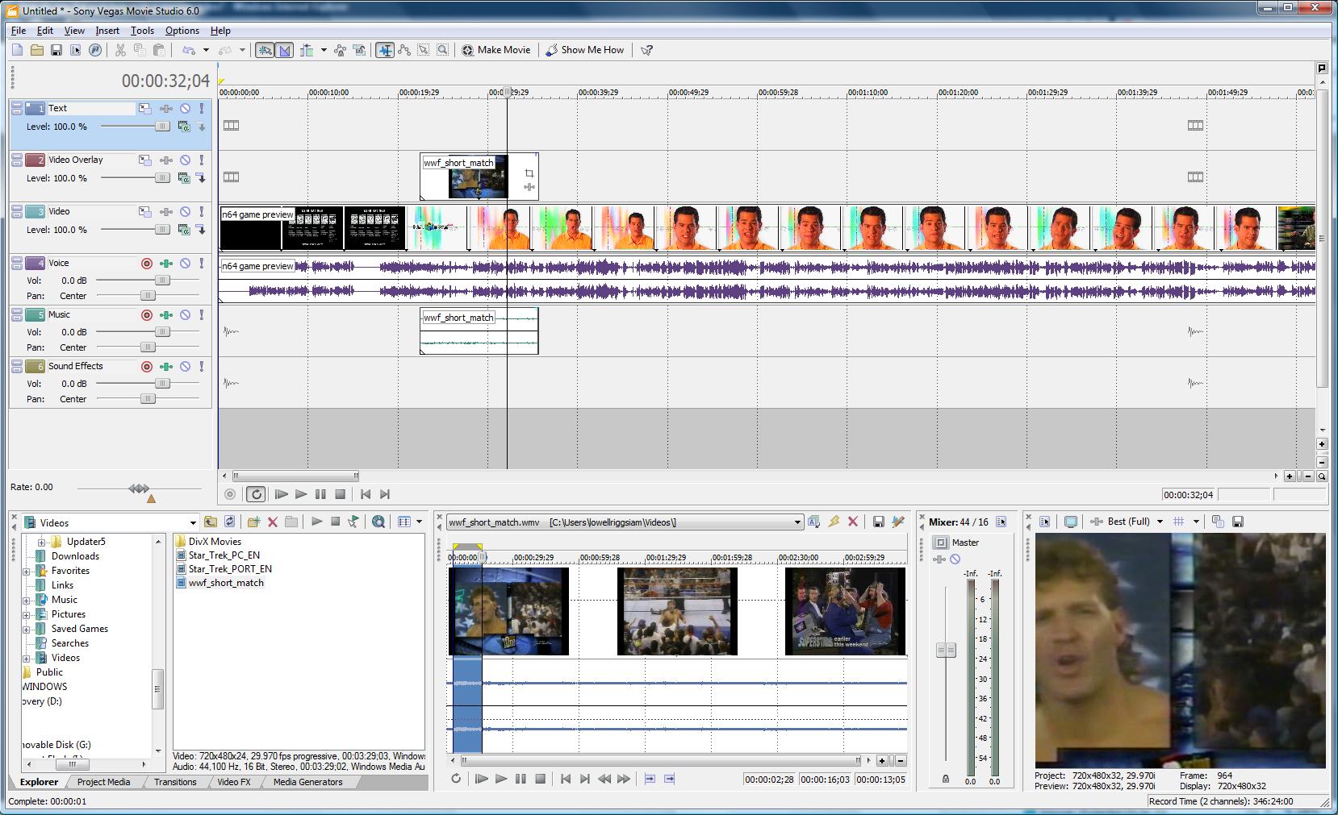Arm the Music track for recording
The image size is (1338, 815).
(x=147, y=314)
